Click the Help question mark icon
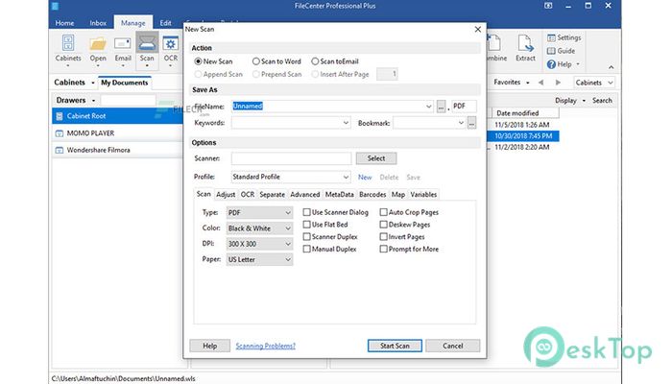672x384 pixels. point(551,64)
